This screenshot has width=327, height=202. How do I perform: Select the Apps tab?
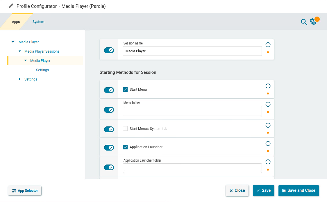pyautogui.click(x=16, y=22)
